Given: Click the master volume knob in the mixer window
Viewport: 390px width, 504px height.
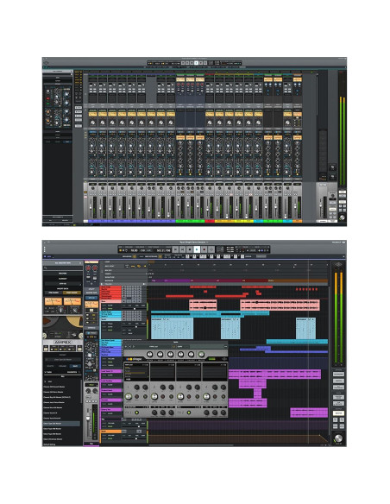Looking at the screenshot, I should pos(342,217).
